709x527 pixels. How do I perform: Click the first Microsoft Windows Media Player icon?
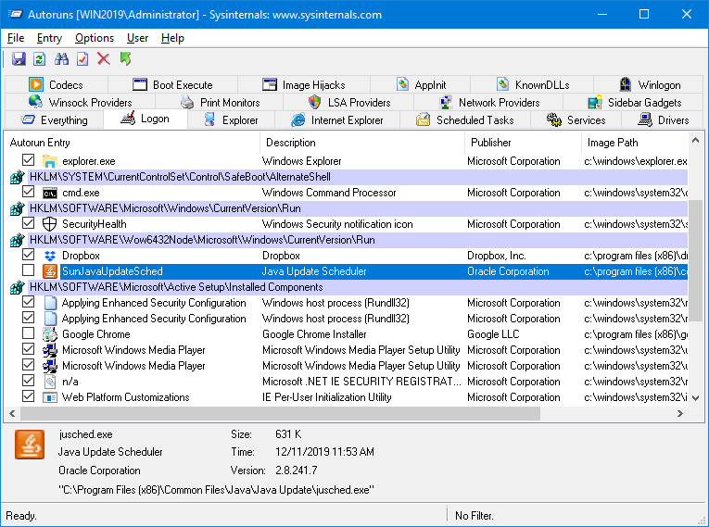[50, 350]
